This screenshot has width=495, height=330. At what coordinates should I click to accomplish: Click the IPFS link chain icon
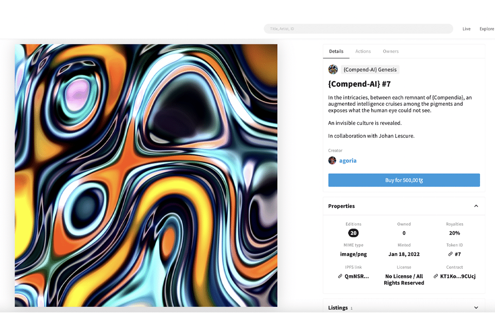(340, 276)
